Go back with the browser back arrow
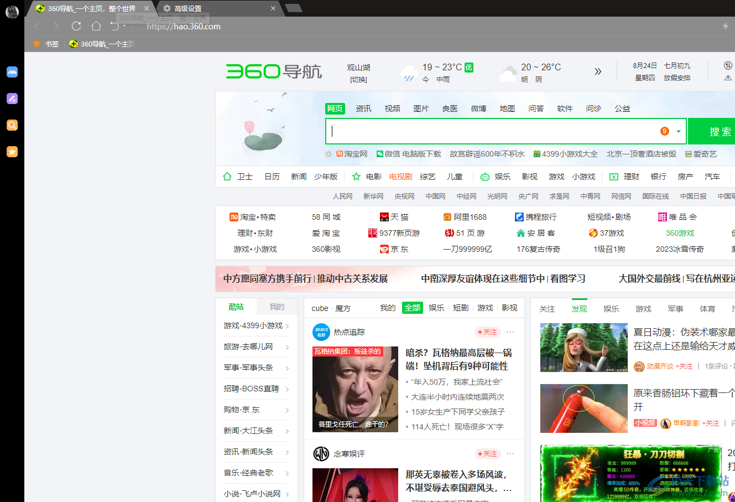 [x=37, y=26]
